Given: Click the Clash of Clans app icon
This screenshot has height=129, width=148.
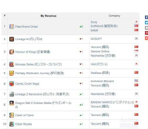Looking at the screenshot, I should [x=12, y=115].
